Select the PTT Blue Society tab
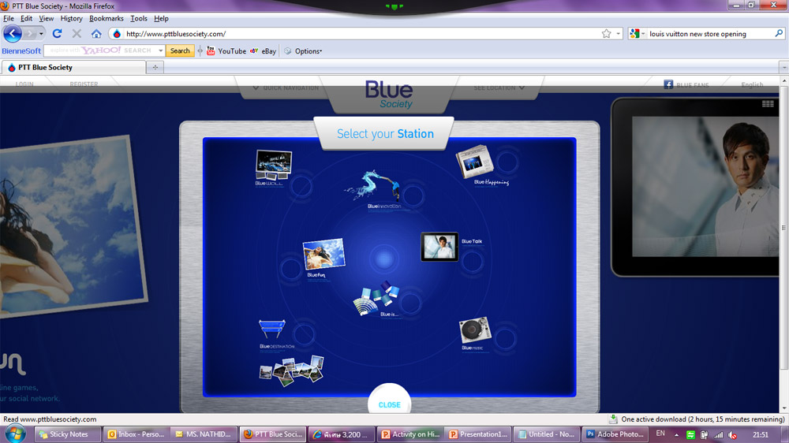Image resolution: width=789 pixels, height=443 pixels. [x=73, y=67]
